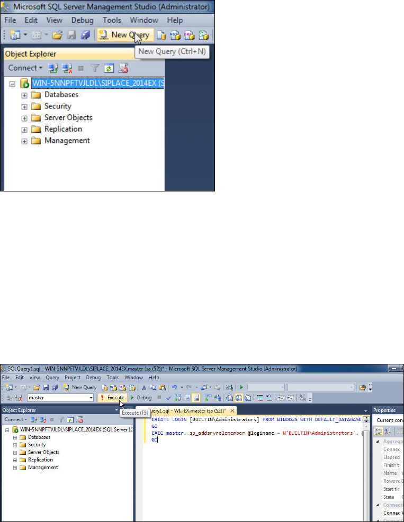Click CREATE LOGIN line in query editor

point(256,419)
